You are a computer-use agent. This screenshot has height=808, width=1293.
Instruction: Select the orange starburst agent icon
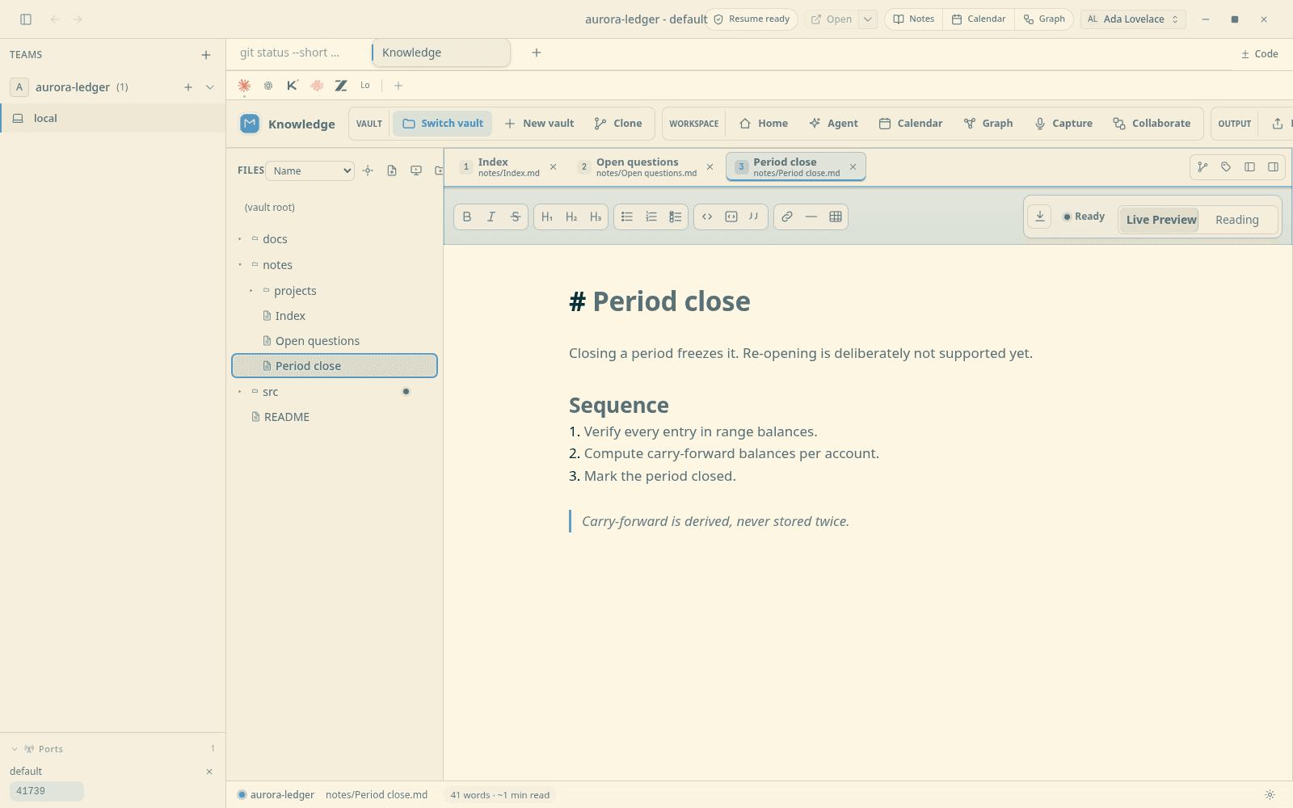tap(244, 86)
